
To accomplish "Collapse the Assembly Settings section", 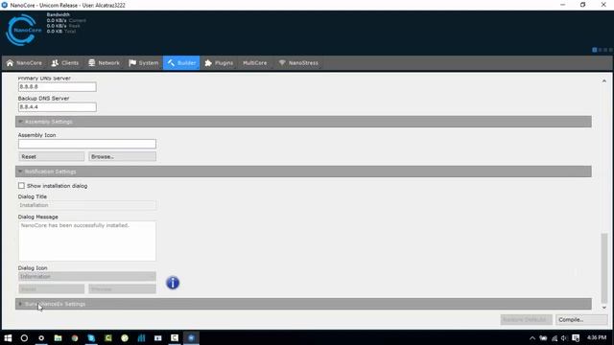I will click(x=303, y=122).
